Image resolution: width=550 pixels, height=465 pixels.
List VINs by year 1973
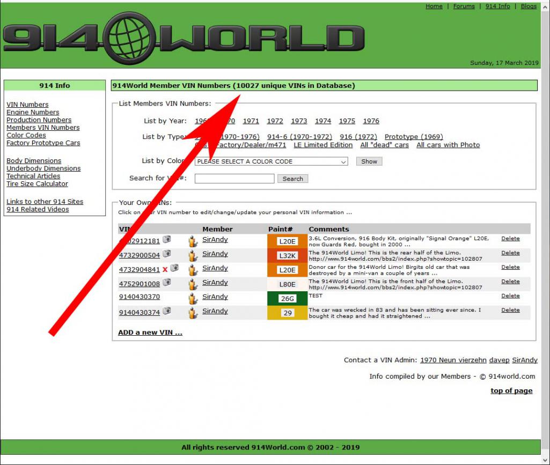[x=299, y=121]
